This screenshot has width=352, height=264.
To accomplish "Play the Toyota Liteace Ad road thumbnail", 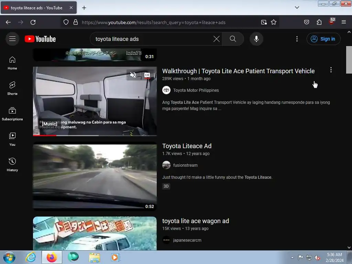I will [95, 176].
